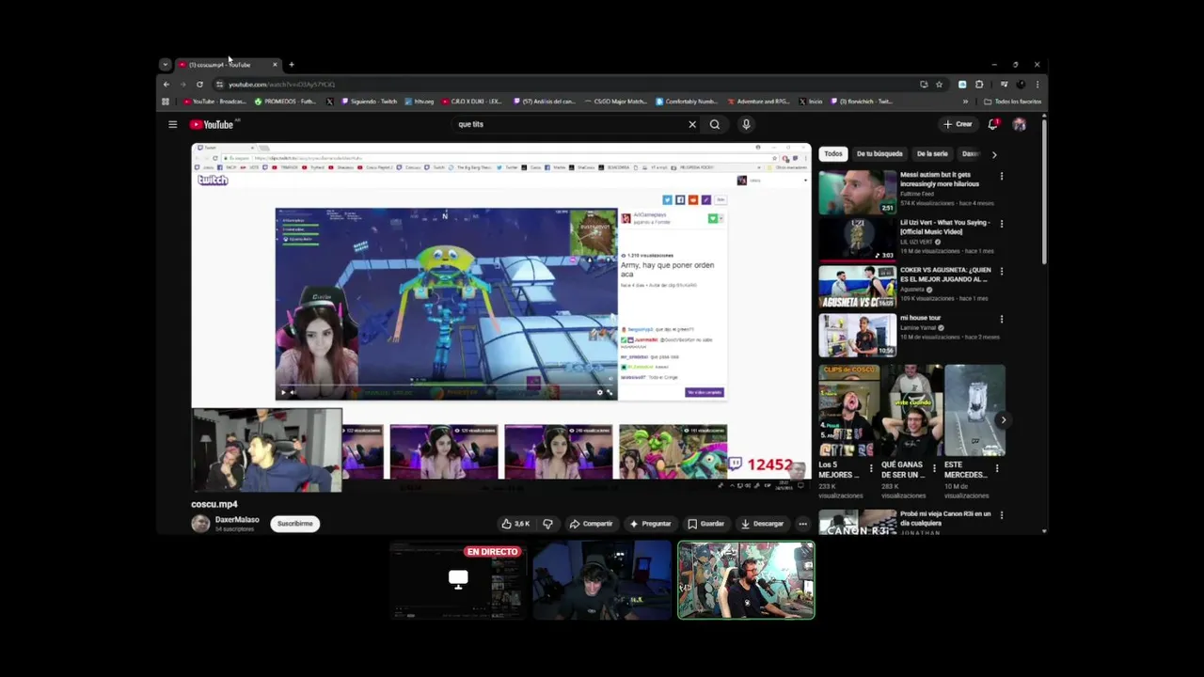Click the main video player area

[500, 317]
